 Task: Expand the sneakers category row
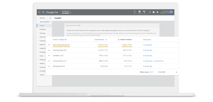(49, 55)
